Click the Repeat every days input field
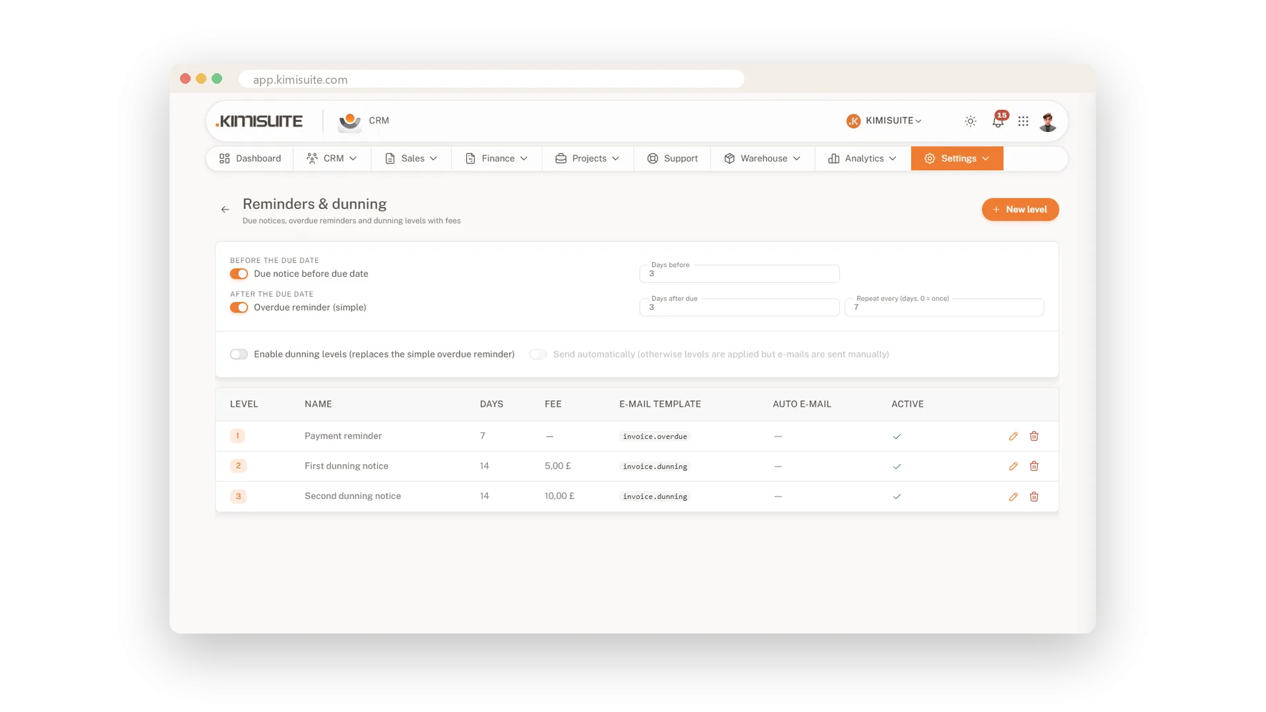 [944, 307]
